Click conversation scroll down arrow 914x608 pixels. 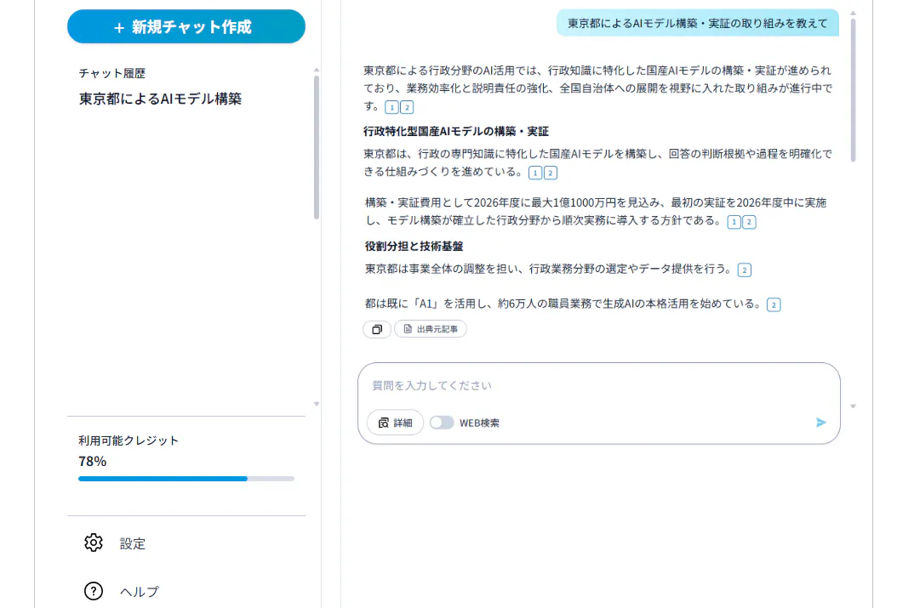(853, 406)
